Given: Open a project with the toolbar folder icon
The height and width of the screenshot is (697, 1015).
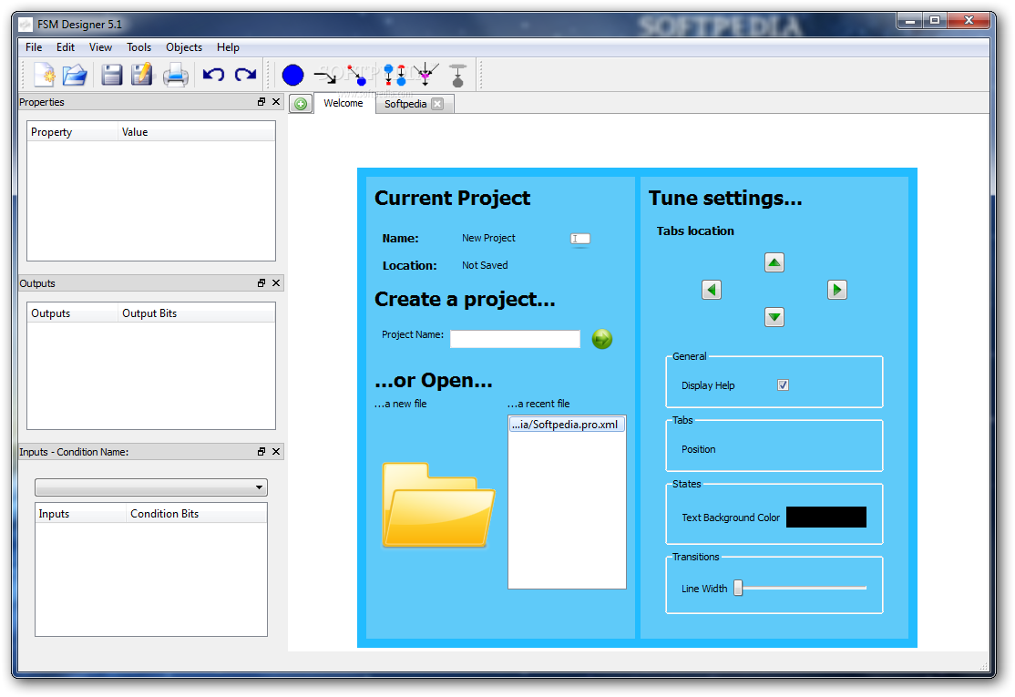Looking at the screenshot, I should tap(75, 75).
